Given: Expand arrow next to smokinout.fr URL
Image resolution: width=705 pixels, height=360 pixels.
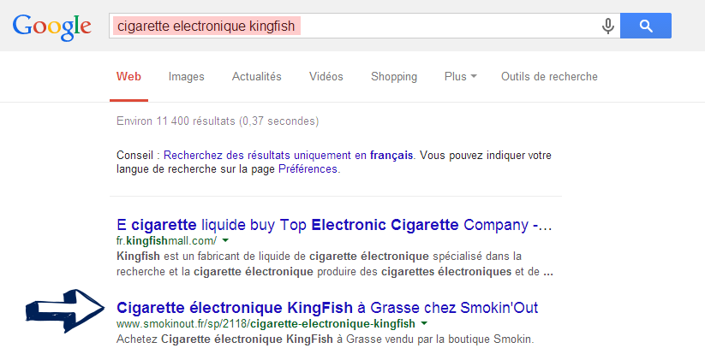Looking at the screenshot, I should (x=423, y=324).
